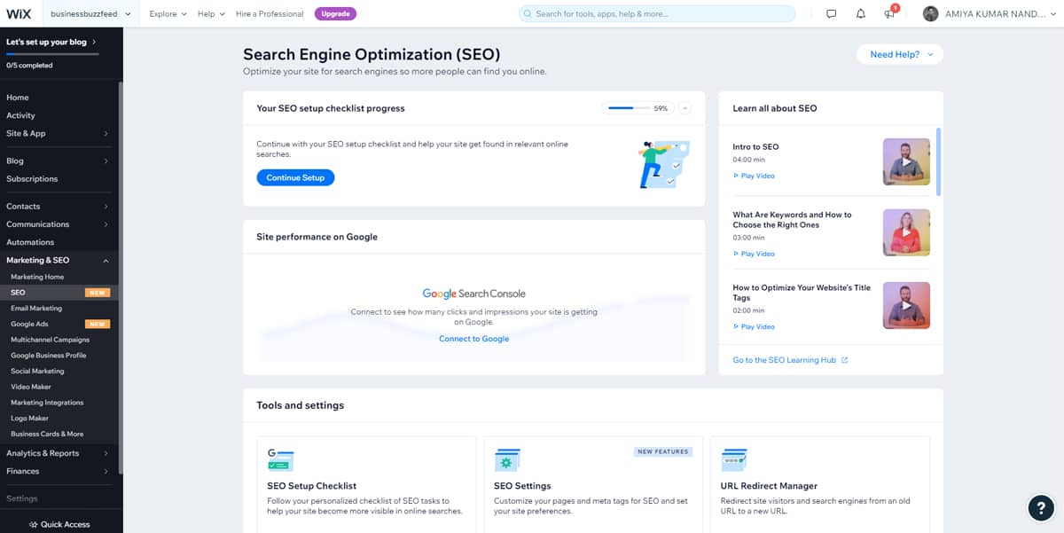
Task: Open the Explore menu
Action: tap(168, 14)
